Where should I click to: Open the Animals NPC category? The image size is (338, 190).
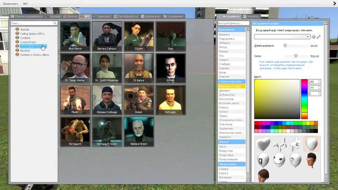pos(25,30)
